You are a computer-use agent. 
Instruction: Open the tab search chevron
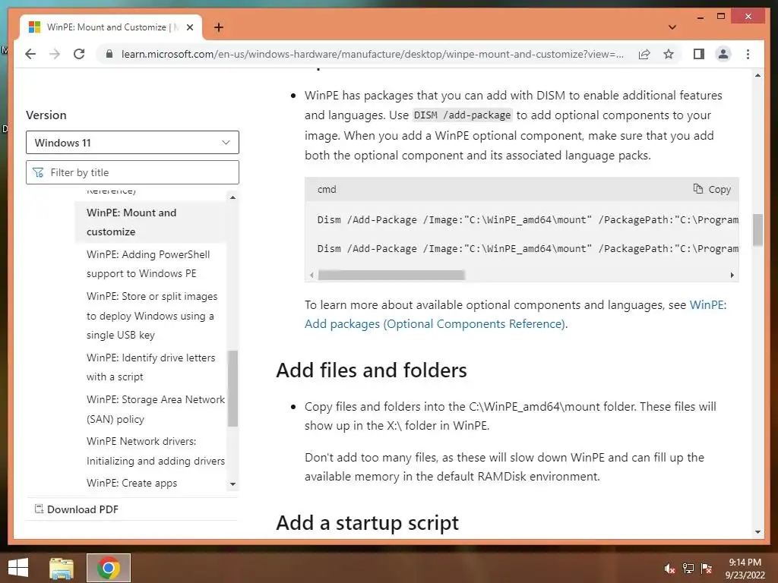pyautogui.click(x=672, y=27)
